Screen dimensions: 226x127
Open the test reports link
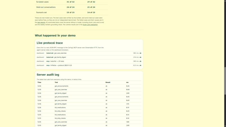pyautogui.click(x=41, y=22)
